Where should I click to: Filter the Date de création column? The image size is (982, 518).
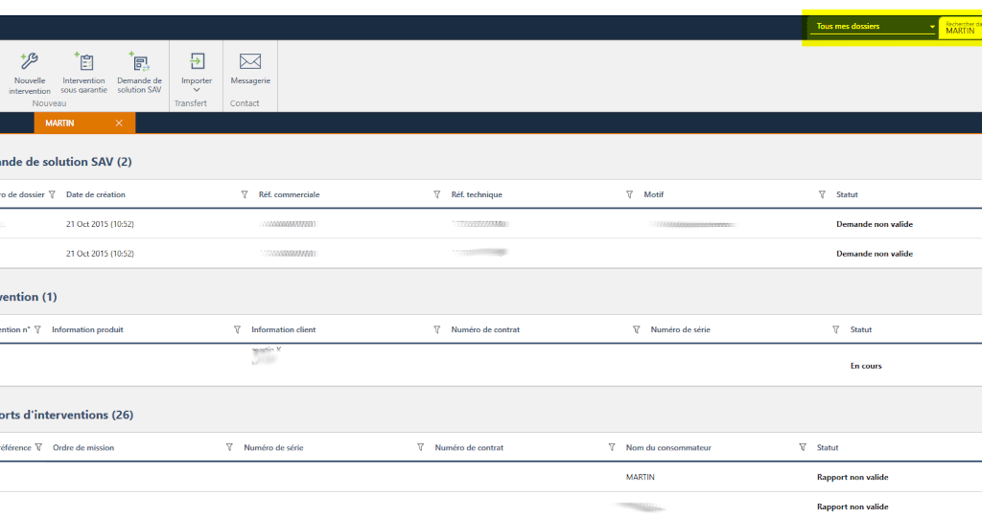245,194
